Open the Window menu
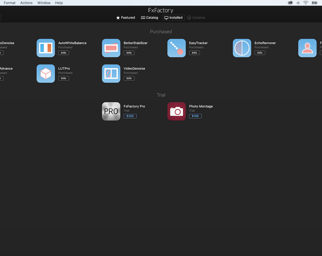The height and width of the screenshot is (256, 322). [x=44, y=3]
